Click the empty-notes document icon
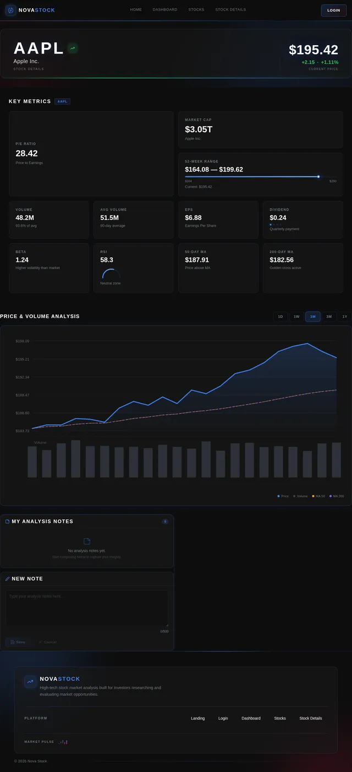The image size is (352, 772). (87, 542)
